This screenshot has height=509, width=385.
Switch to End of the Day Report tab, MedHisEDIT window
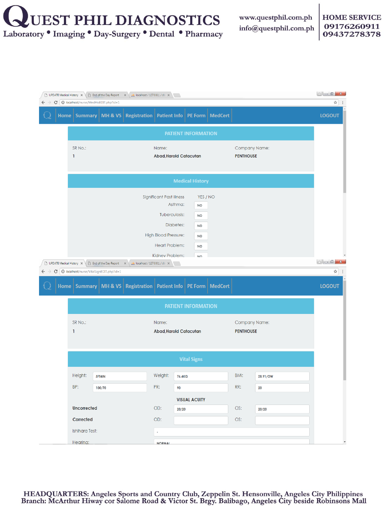106,95
